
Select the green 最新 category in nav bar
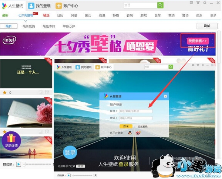[x=5, y=15]
